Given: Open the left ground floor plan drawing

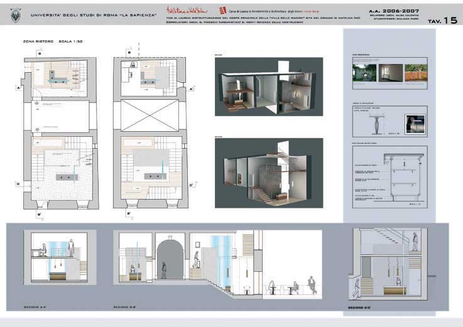Looking at the screenshot, I should click(61, 133).
